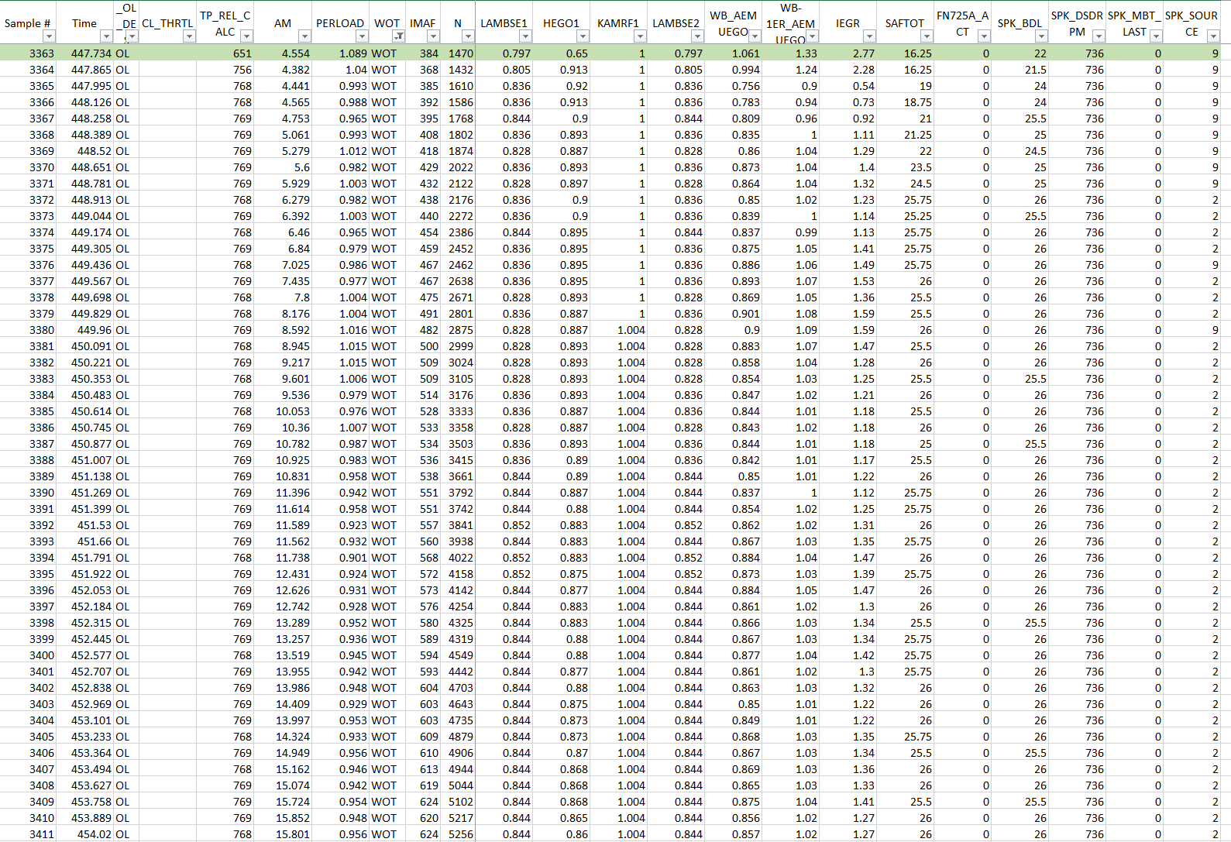Open the LAMBSE1 filter dropdown
Screen dimensions: 1231x842
pyautogui.click(x=525, y=36)
